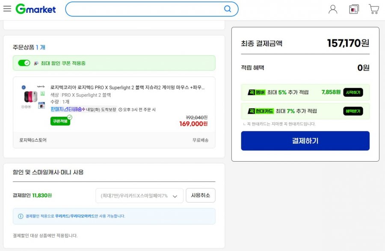Click the 7,858원 extra reward amount
This screenshot has height=251, width=385.
tap(331, 92)
